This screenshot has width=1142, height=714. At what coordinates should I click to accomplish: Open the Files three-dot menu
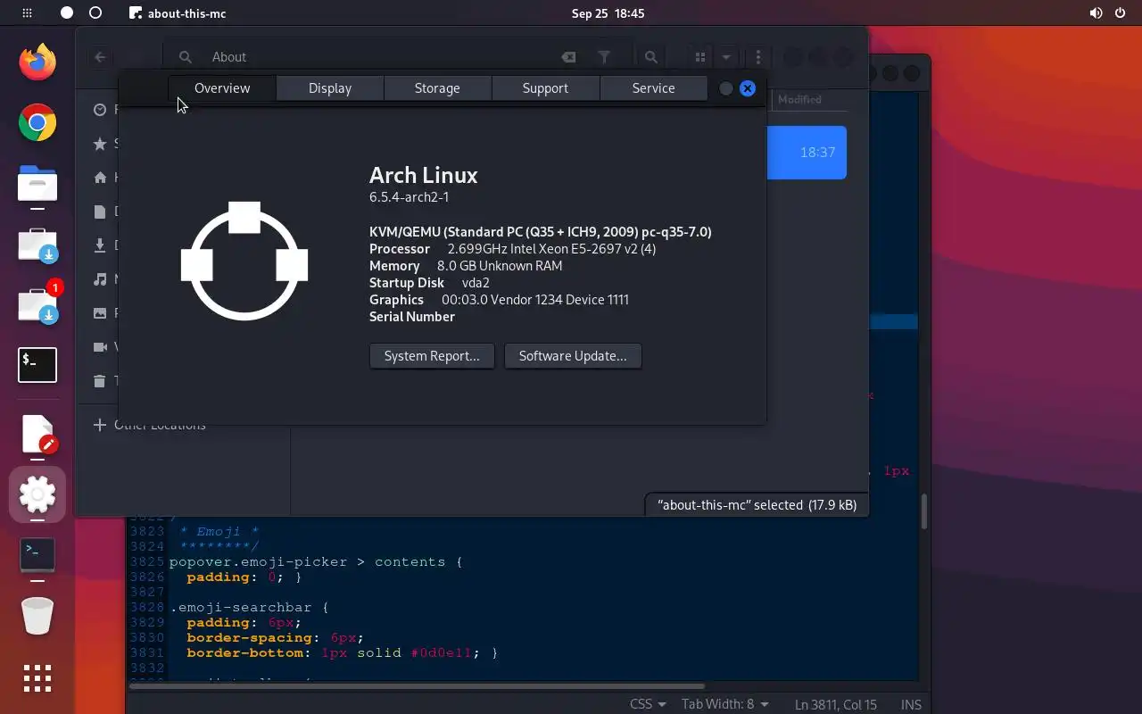758,57
